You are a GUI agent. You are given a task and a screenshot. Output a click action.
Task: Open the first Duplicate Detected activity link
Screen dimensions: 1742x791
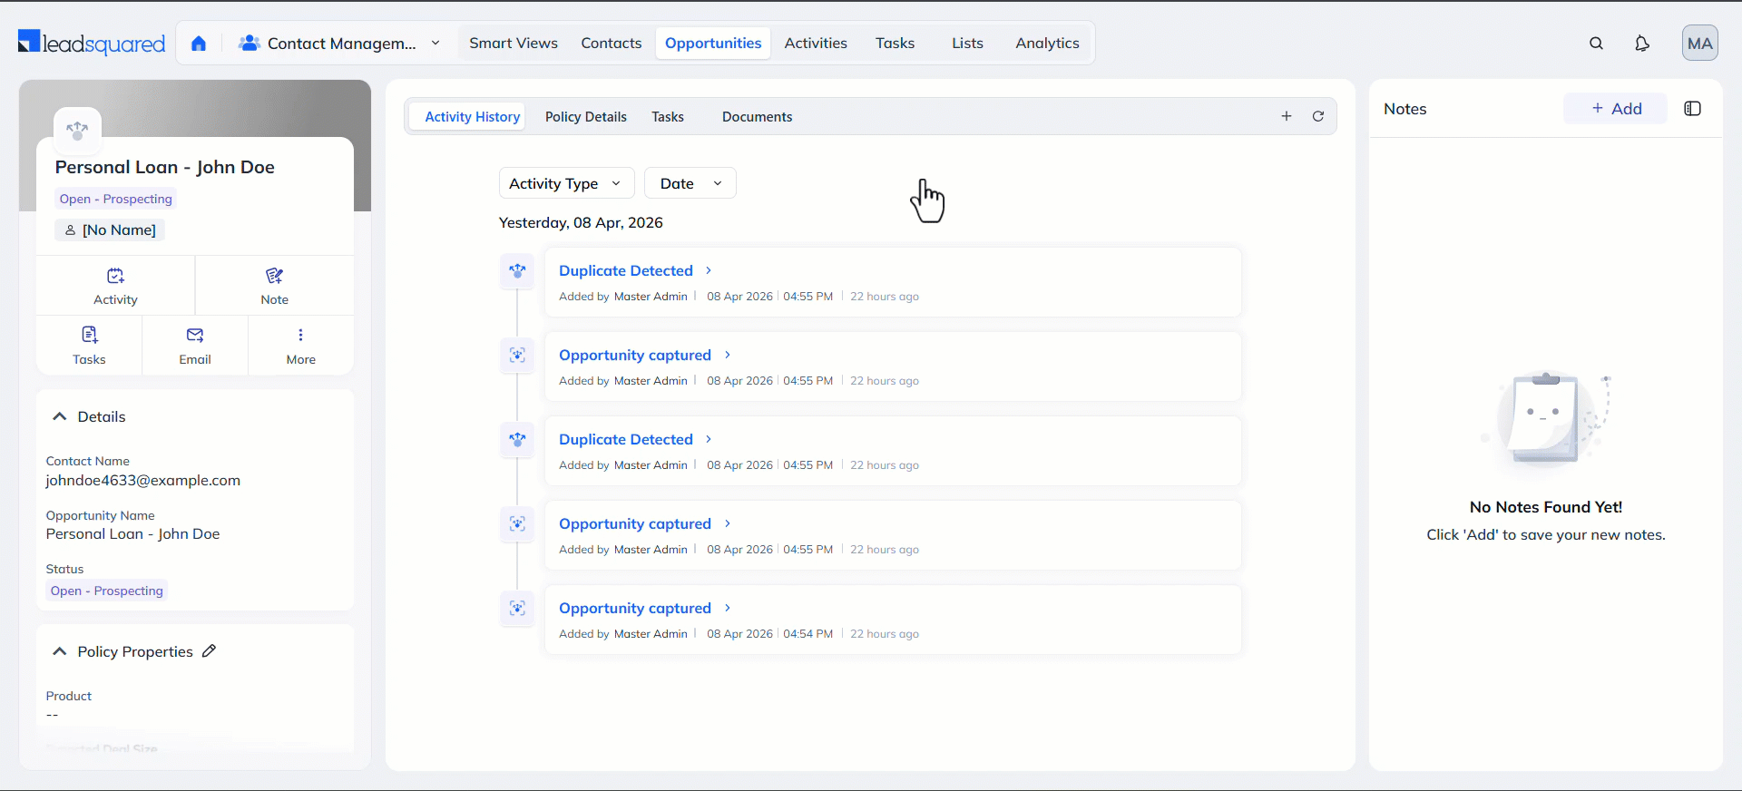(x=626, y=270)
